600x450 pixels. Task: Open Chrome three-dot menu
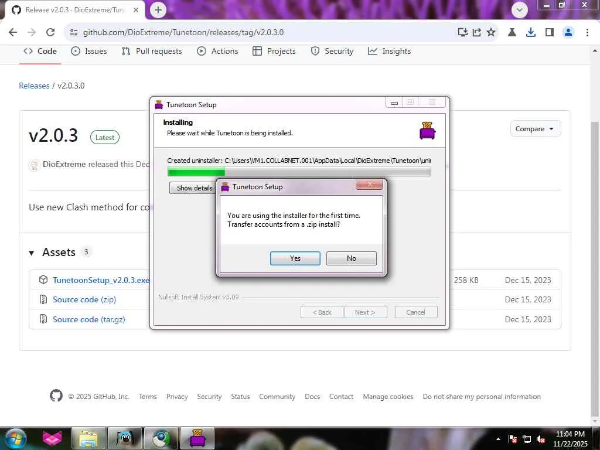pyautogui.click(x=587, y=33)
